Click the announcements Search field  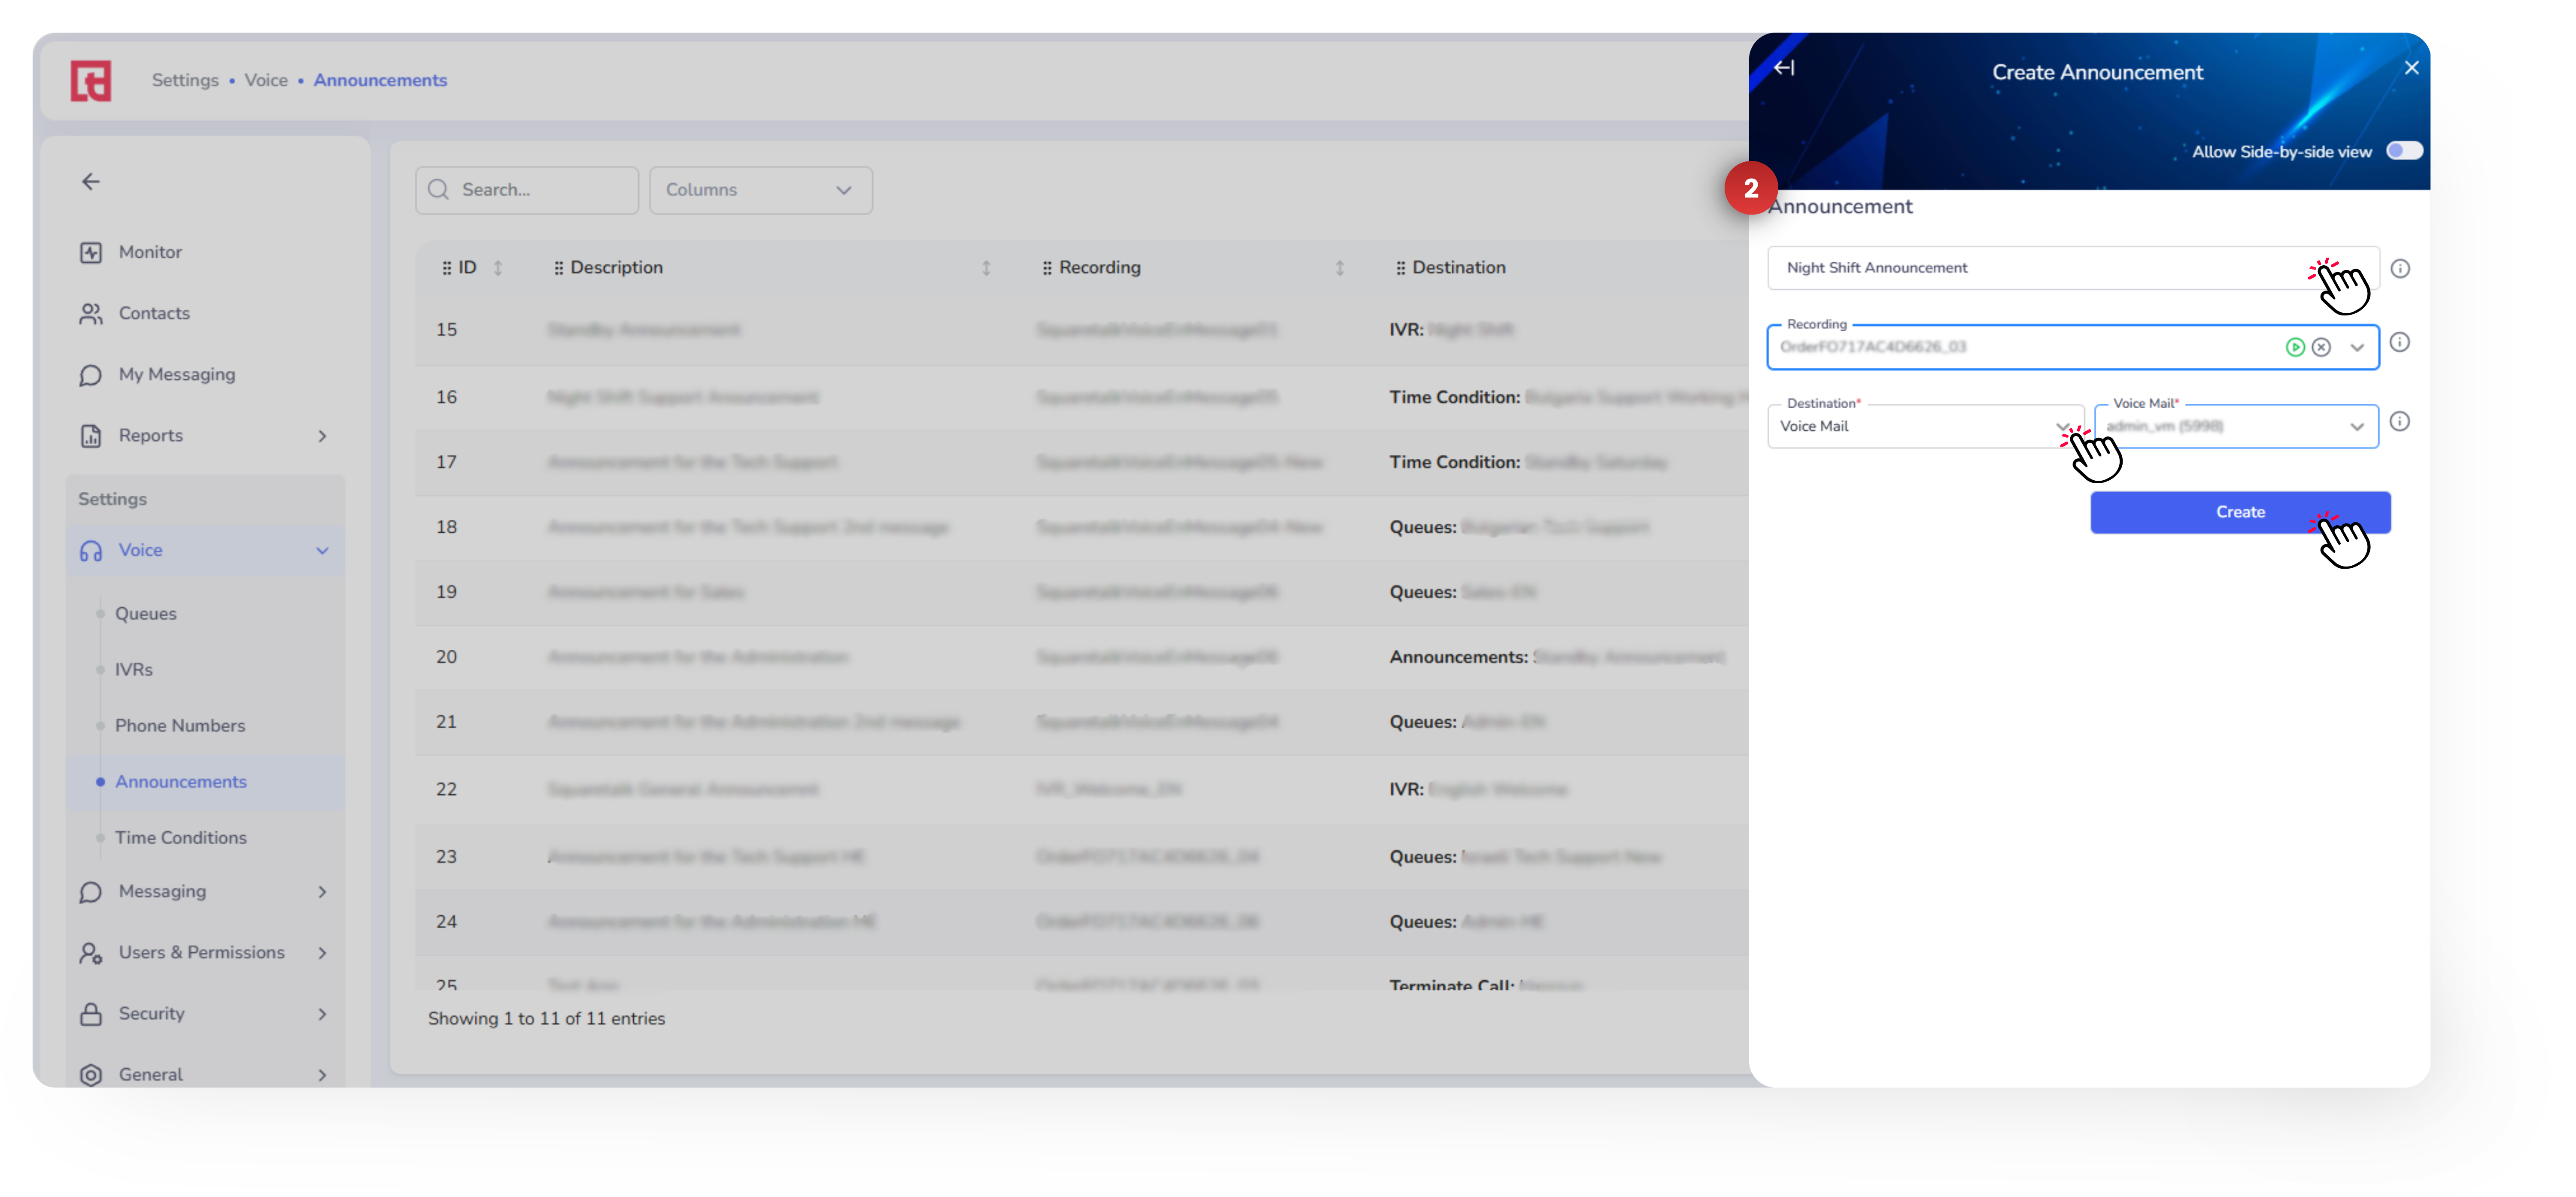click(x=527, y=190)
